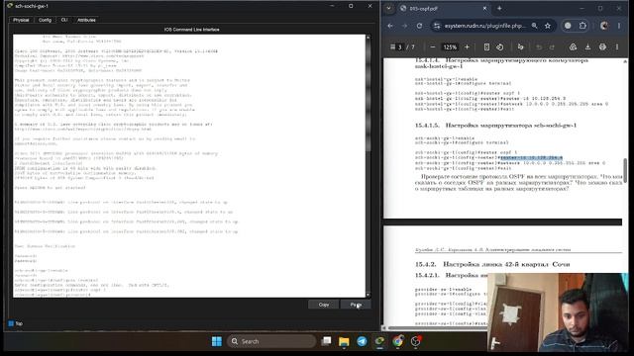Open Telegram from taskbar
Image resolution: width=634 pixels, height=356 pixels.
[362, 341]
